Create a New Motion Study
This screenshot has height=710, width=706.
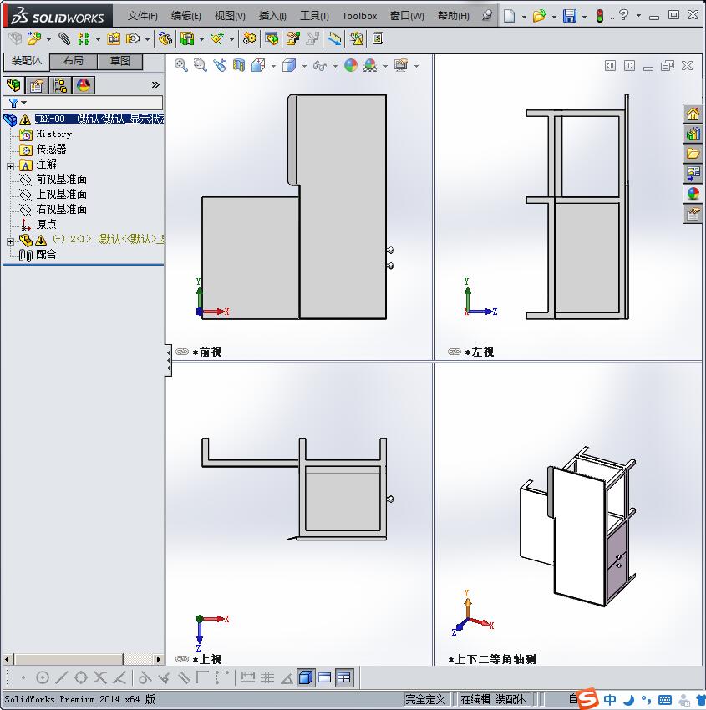pos(249,39)
